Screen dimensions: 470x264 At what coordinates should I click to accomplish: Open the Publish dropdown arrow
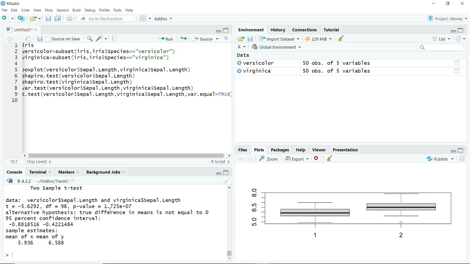[x=452, y=159]
